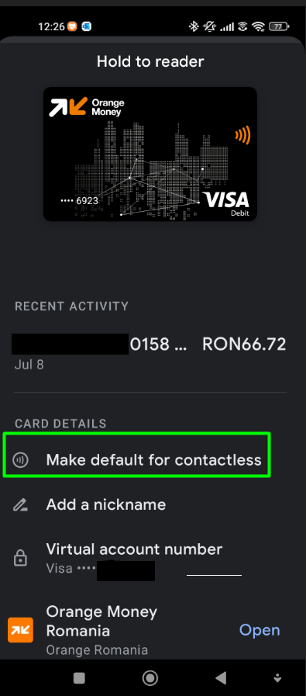Tap the Android square recents button
306x696 pixels.
tap(79, 678)
